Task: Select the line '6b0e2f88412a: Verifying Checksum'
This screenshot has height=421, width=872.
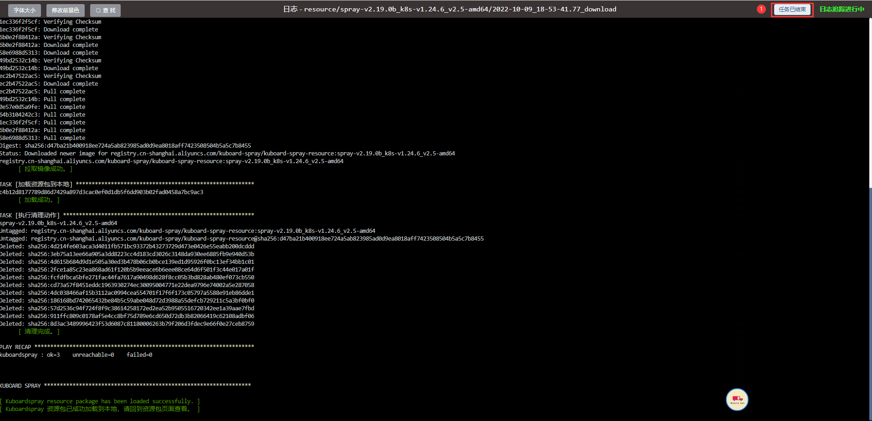Action: (x=51, y=37)
